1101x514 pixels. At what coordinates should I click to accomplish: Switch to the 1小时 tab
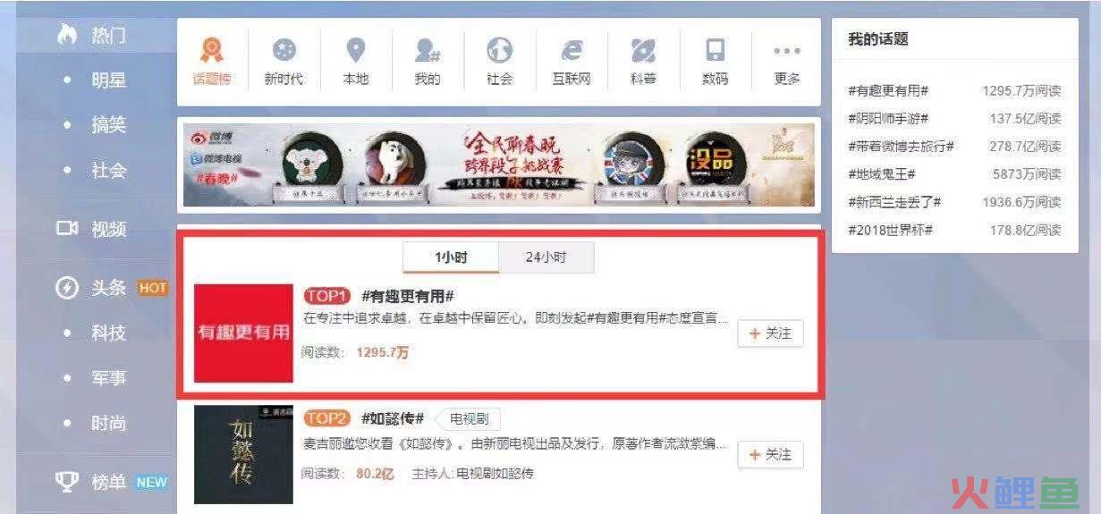pyautogui.click(x=451, y=257)
